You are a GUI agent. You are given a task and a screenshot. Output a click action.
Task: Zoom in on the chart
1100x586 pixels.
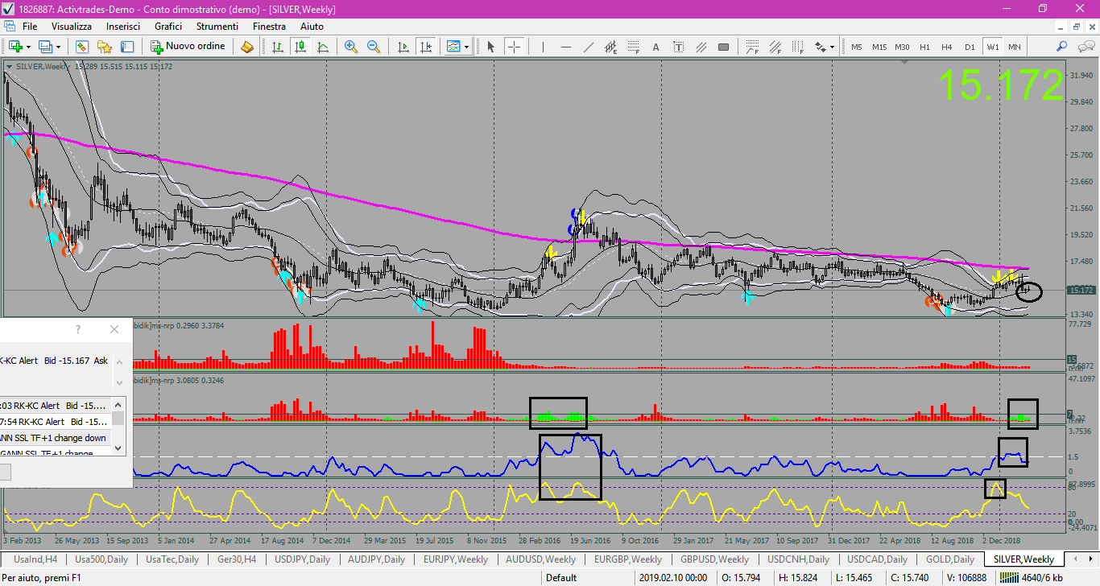pos(351,47)
